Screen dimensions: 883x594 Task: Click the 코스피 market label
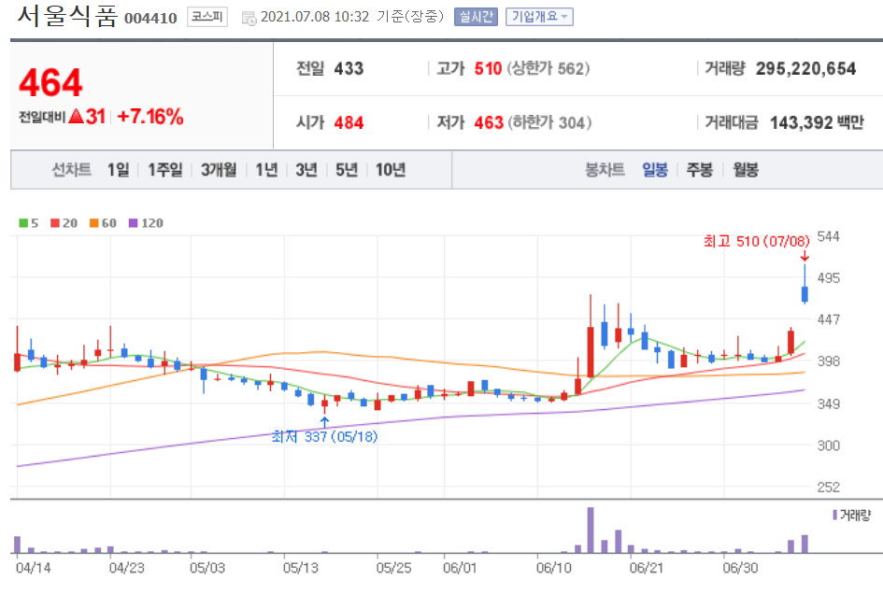207,17
